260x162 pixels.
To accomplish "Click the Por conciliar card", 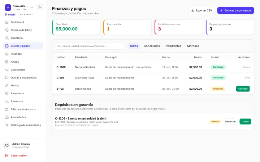I will point(127,27).
